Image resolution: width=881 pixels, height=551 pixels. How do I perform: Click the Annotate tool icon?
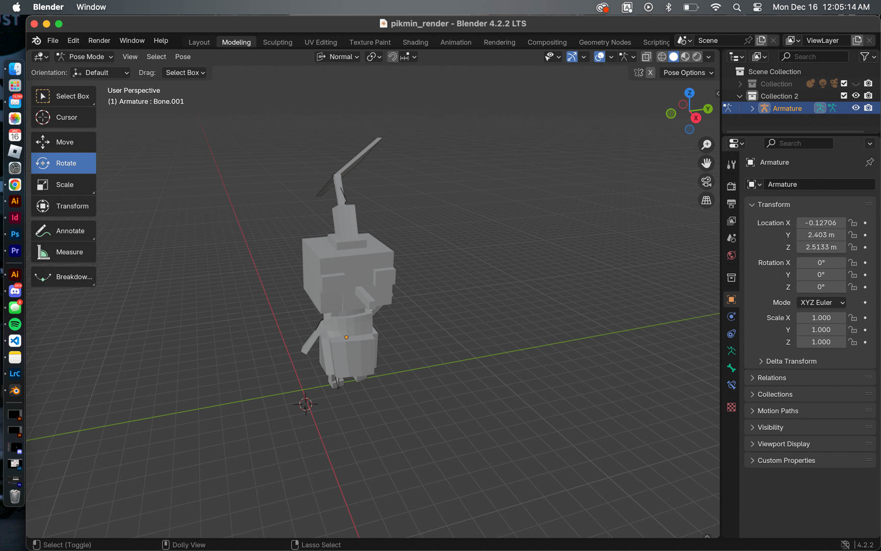point(43,231)
